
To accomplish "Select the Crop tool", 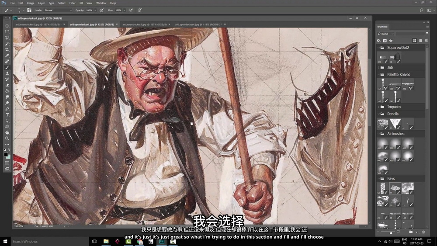I will tap(7, 49).
